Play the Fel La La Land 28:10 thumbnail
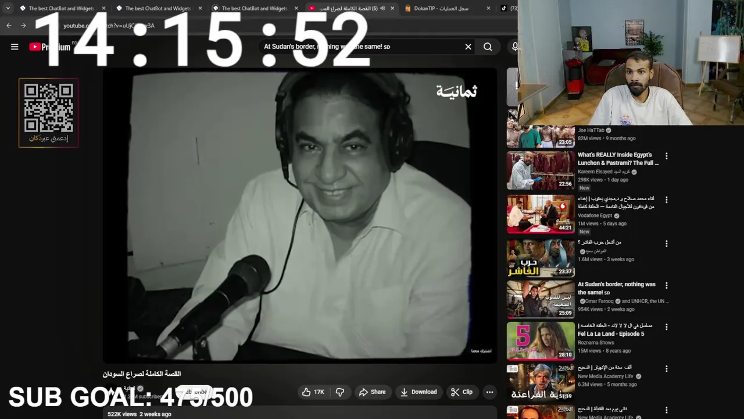This screenshot has width=744, height=419. [x=541, y=342]
